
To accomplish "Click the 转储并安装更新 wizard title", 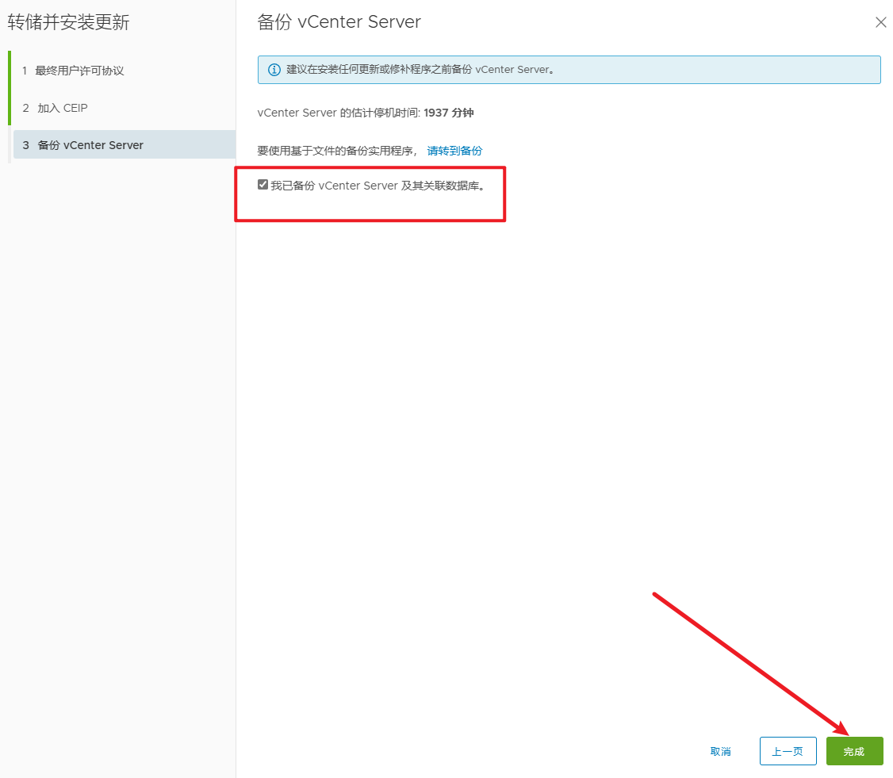I will [68, 22].
